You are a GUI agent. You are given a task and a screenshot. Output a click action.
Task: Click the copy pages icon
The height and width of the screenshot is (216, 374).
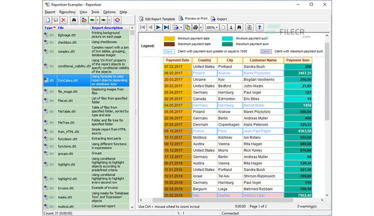[188, 27]
